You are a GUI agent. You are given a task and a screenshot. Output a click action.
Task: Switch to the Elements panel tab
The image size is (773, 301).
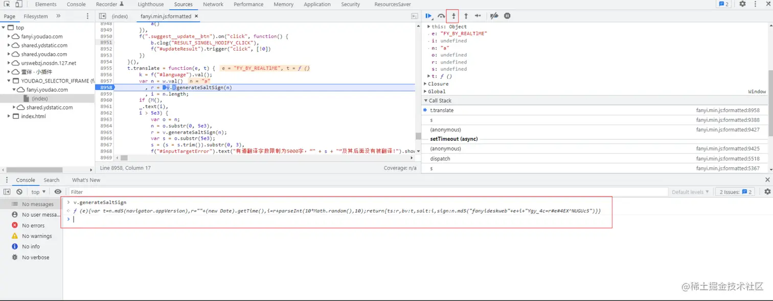(x=46, y=4)
